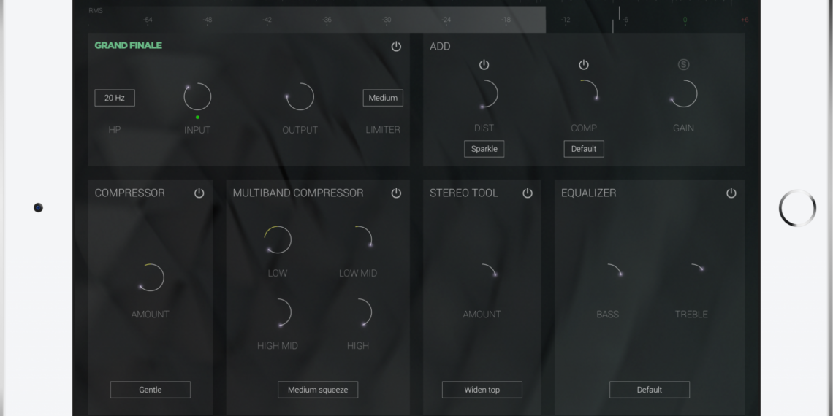Tap the iPad home button
The image size is (833, 416).
coord(797,208)
